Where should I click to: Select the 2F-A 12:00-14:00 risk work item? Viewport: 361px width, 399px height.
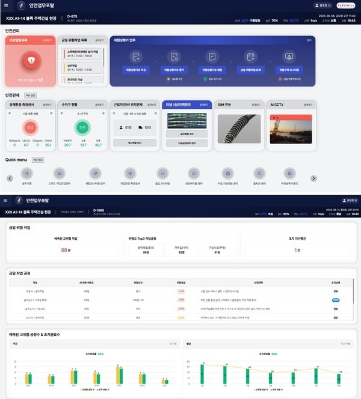81,68
